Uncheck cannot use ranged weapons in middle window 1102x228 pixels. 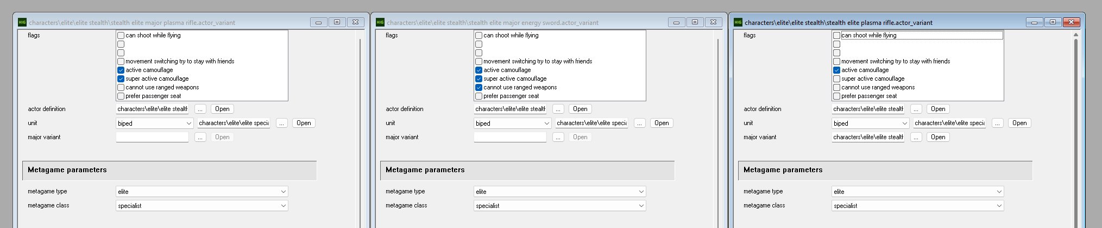coord(479,87)
